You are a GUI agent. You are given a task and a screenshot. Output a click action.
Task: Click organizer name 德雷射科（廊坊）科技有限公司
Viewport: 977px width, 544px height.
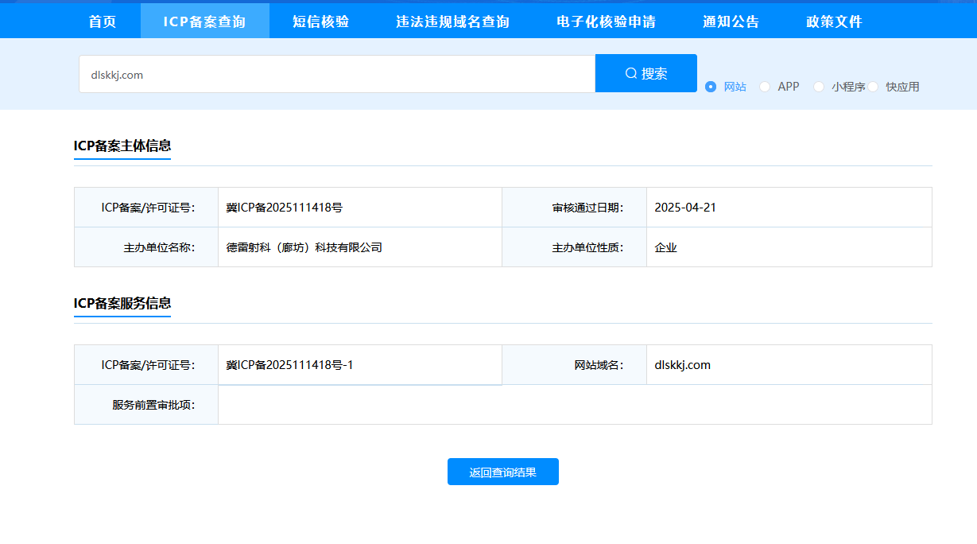tap(304, 247)
